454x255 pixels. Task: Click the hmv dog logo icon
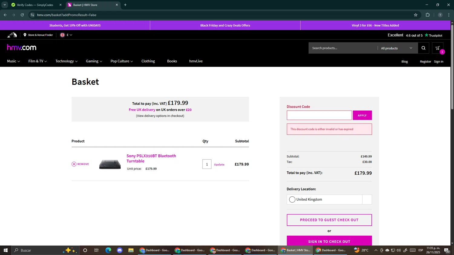pos(12,35)
